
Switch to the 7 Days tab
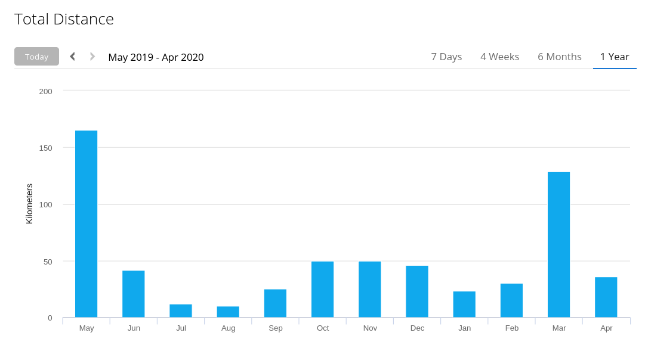[446, 57]
